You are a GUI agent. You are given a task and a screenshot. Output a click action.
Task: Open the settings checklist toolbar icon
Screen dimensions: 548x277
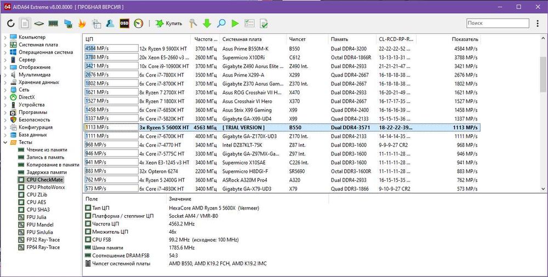96,24
